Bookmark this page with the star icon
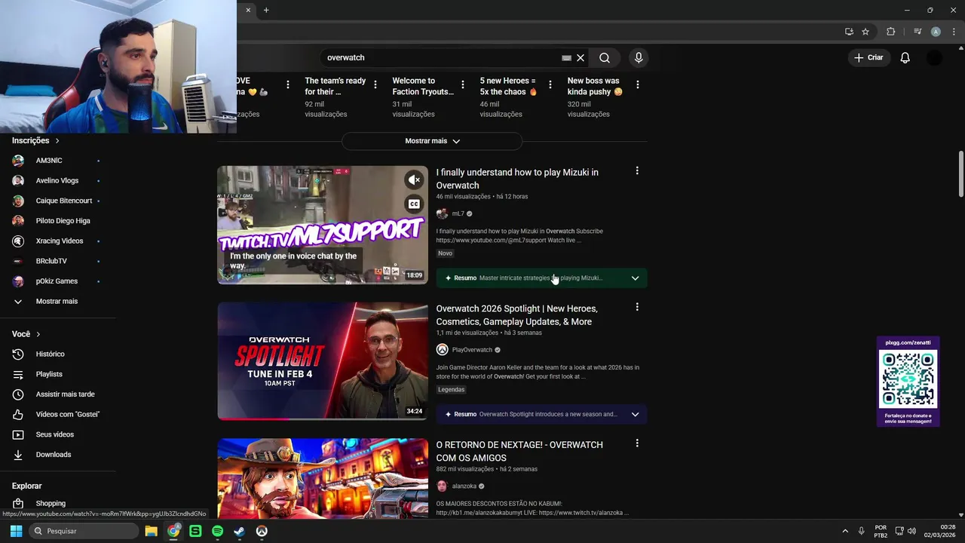Viewport: 965px width, 543px height. click(865, 32)
